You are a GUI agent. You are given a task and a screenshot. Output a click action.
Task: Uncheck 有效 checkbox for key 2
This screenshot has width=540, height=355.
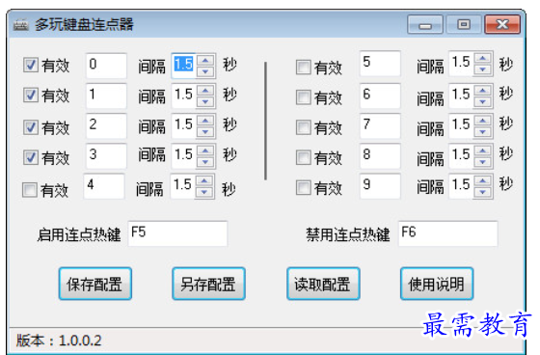coord(30,127)
